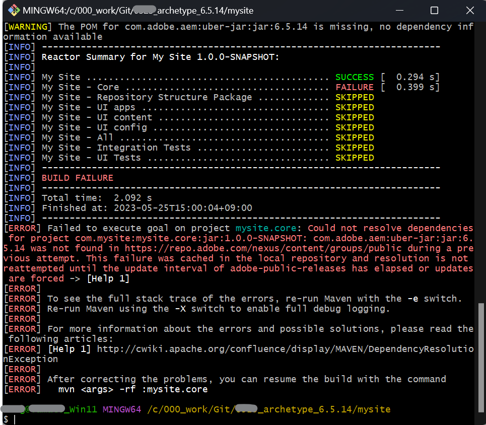The image size is (486, 425).
Task: Click the 0.399 s build time
Action: point(409,87)
